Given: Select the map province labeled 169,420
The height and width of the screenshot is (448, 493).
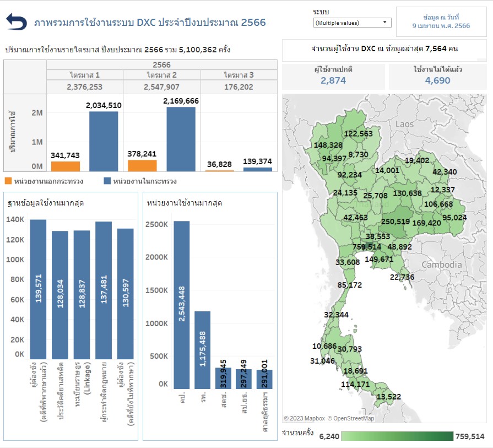Looking at the screenshot, I should coord(427,223).
